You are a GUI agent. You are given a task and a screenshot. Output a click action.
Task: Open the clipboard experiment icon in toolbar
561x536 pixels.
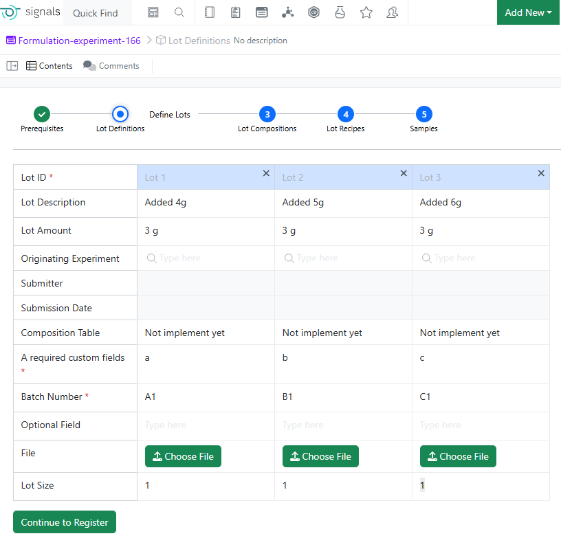click(235, 12)
